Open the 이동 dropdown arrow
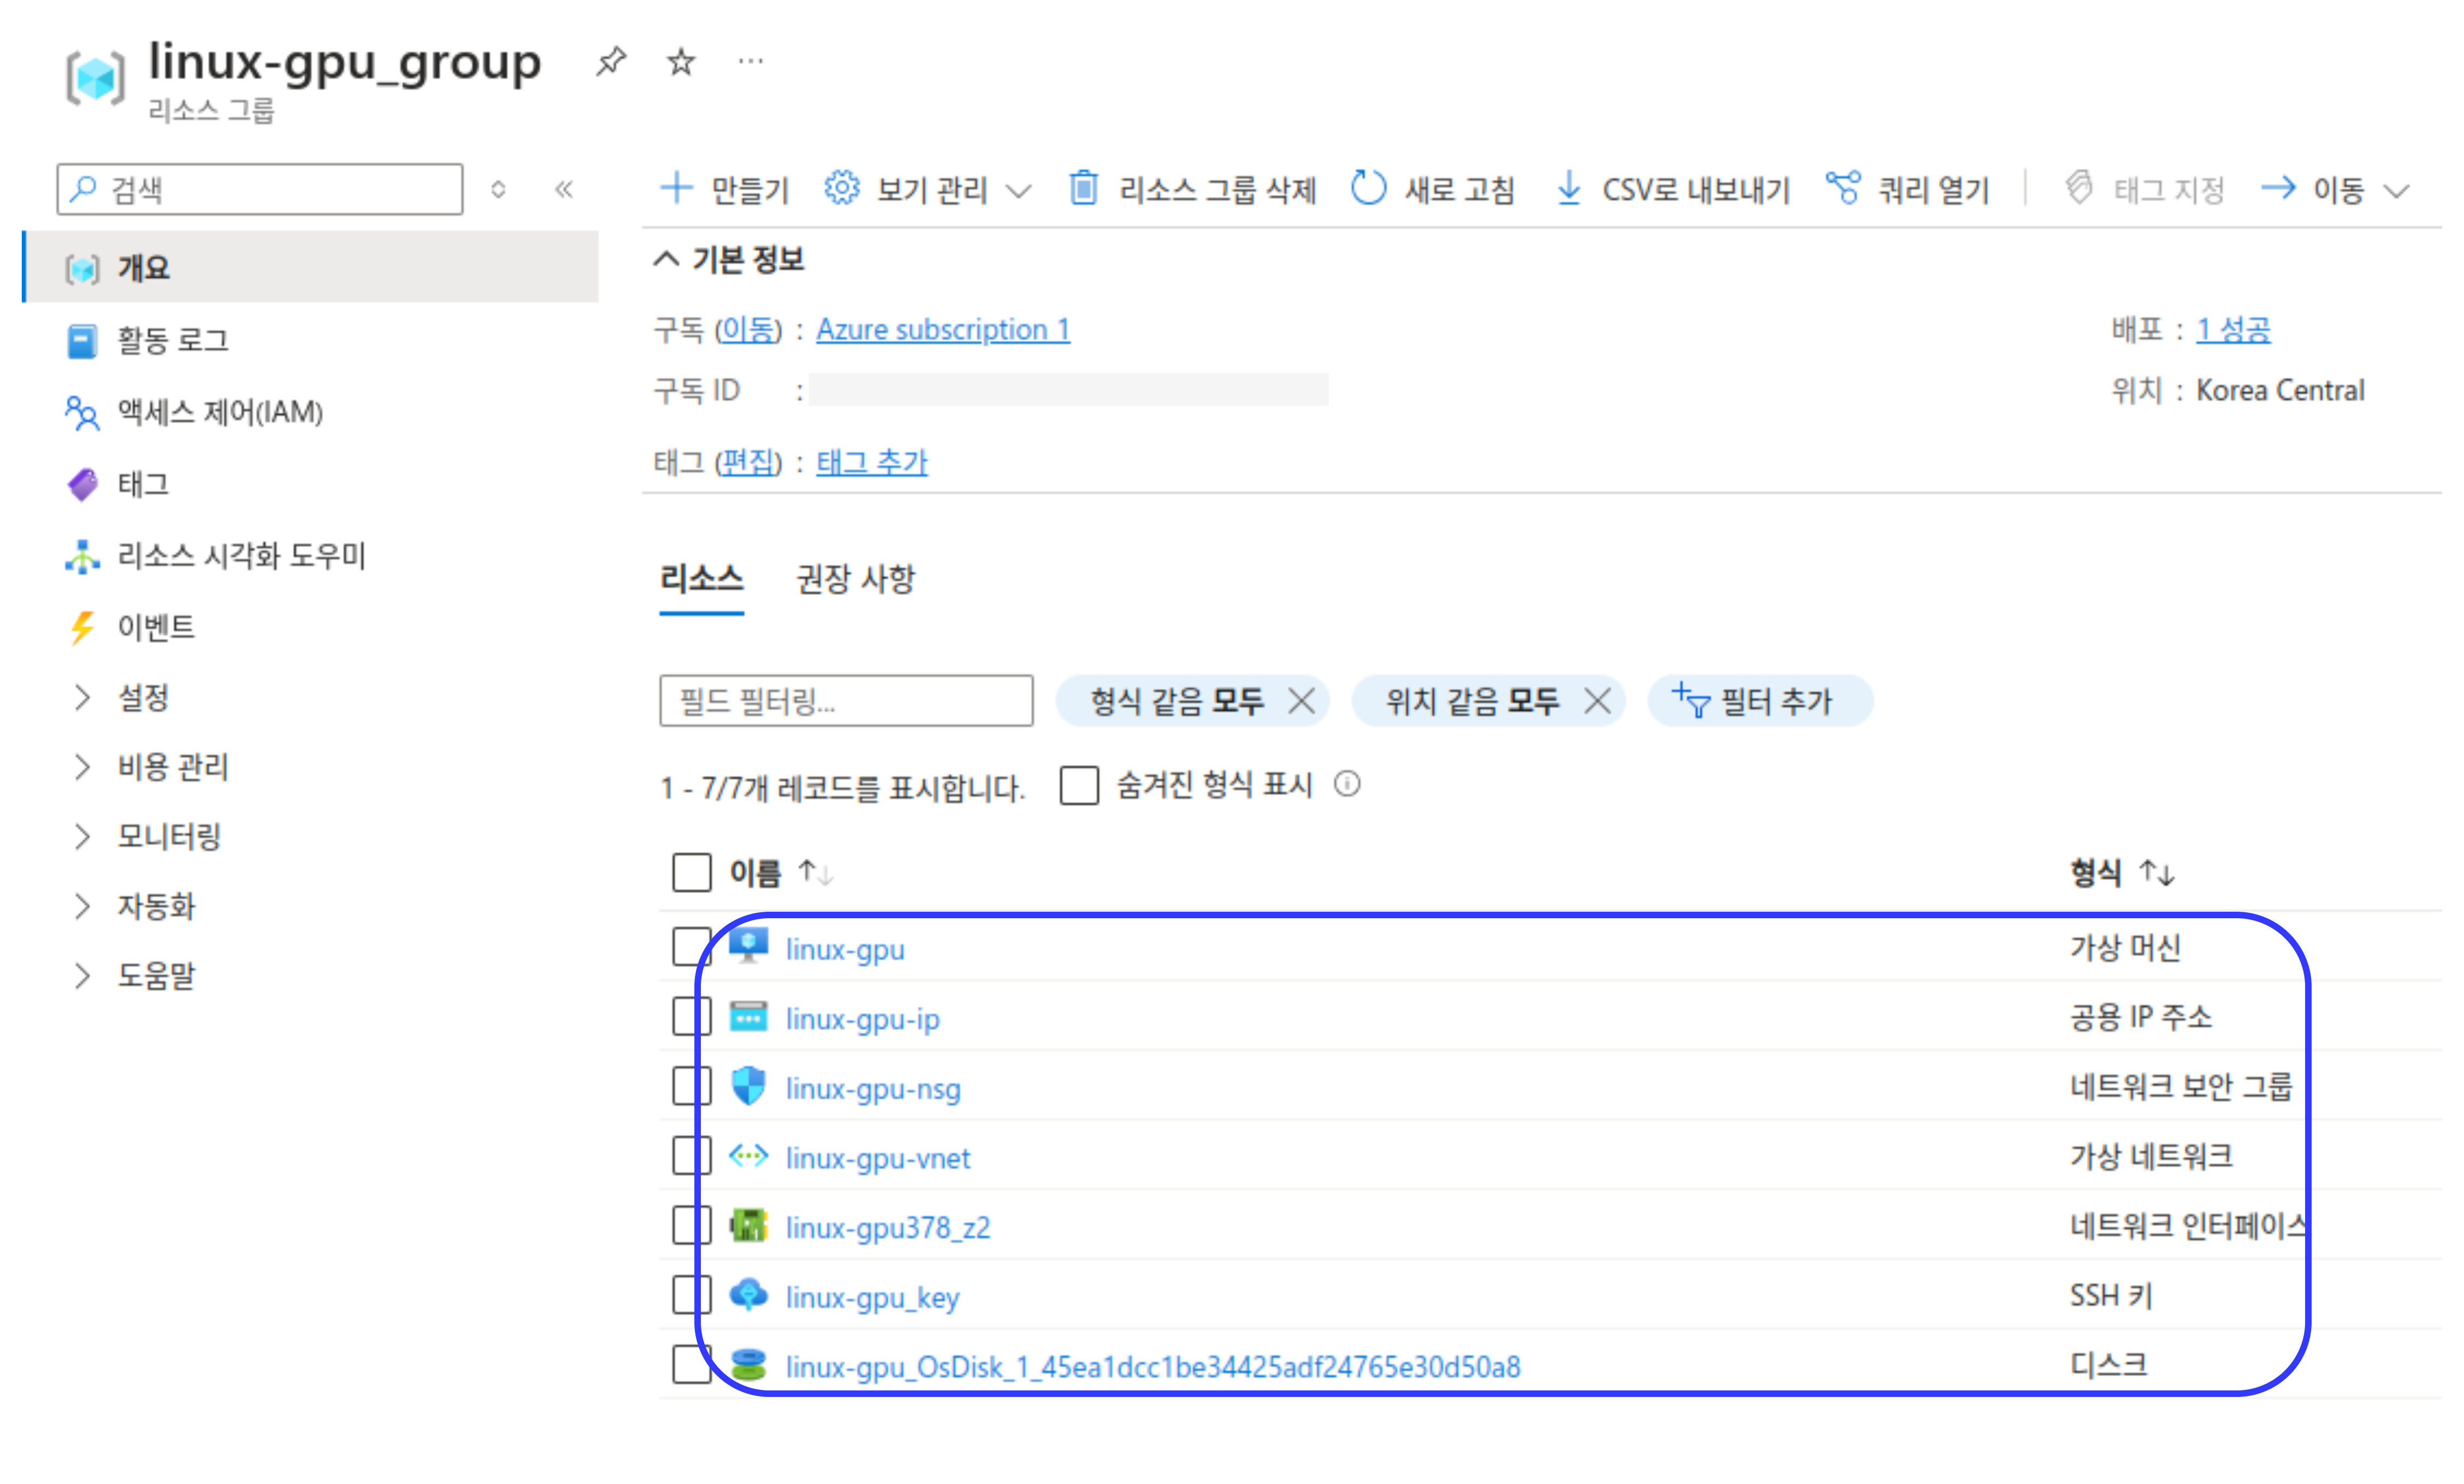 pos(2397,190)
